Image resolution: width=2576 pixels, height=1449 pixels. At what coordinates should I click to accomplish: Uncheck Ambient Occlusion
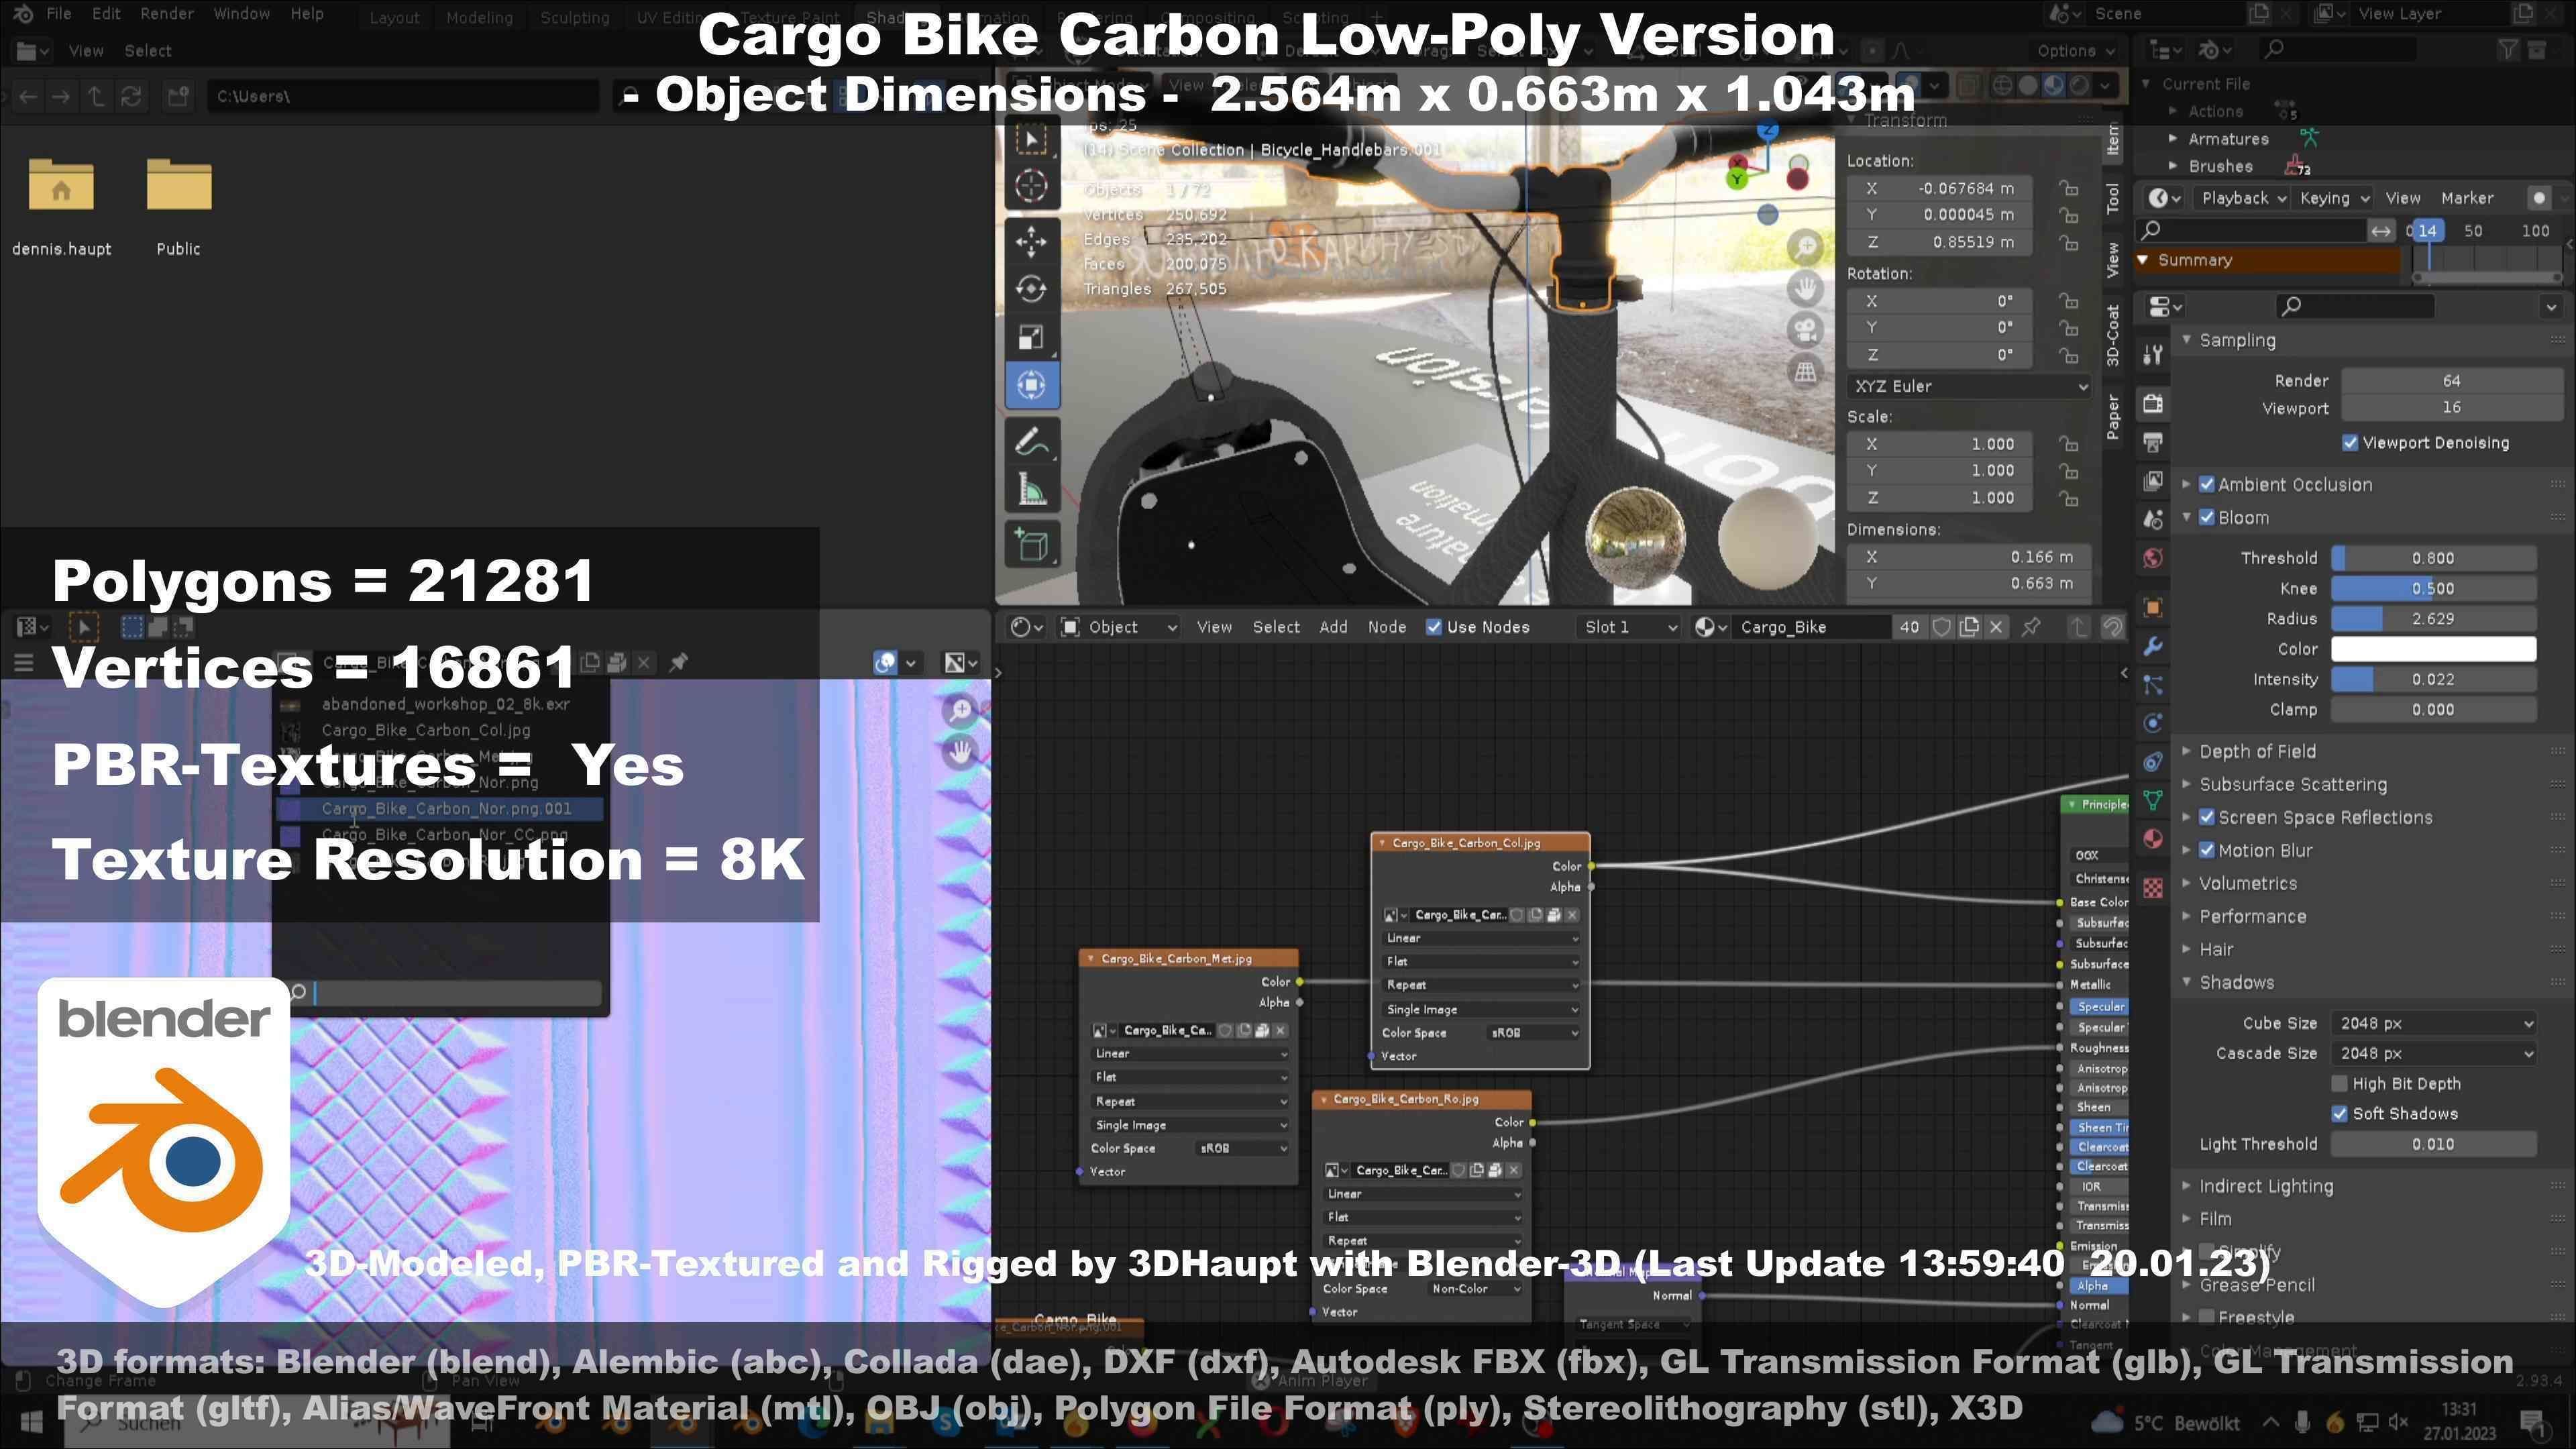tap(2207, 485)
